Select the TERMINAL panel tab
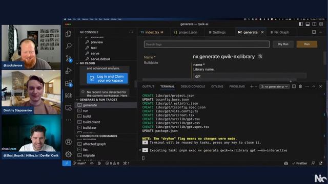Viewport: 328px width, 184px height. click(x=168, y=86)
